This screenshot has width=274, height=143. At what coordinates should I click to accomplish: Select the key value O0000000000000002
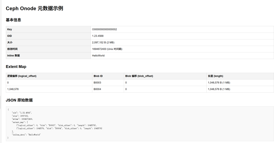pyautogui.click(x=105, y=30)
